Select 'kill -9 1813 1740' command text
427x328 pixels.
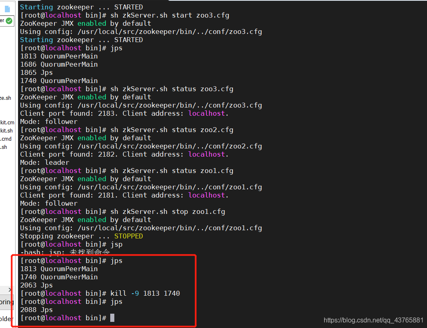(145, 293)
